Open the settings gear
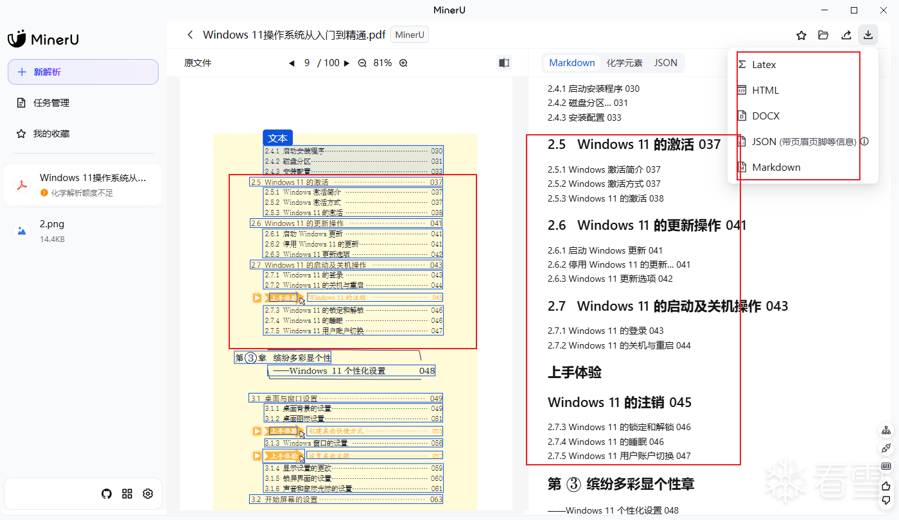The height and width of the screenshot is (520, 899). point(148,494)
